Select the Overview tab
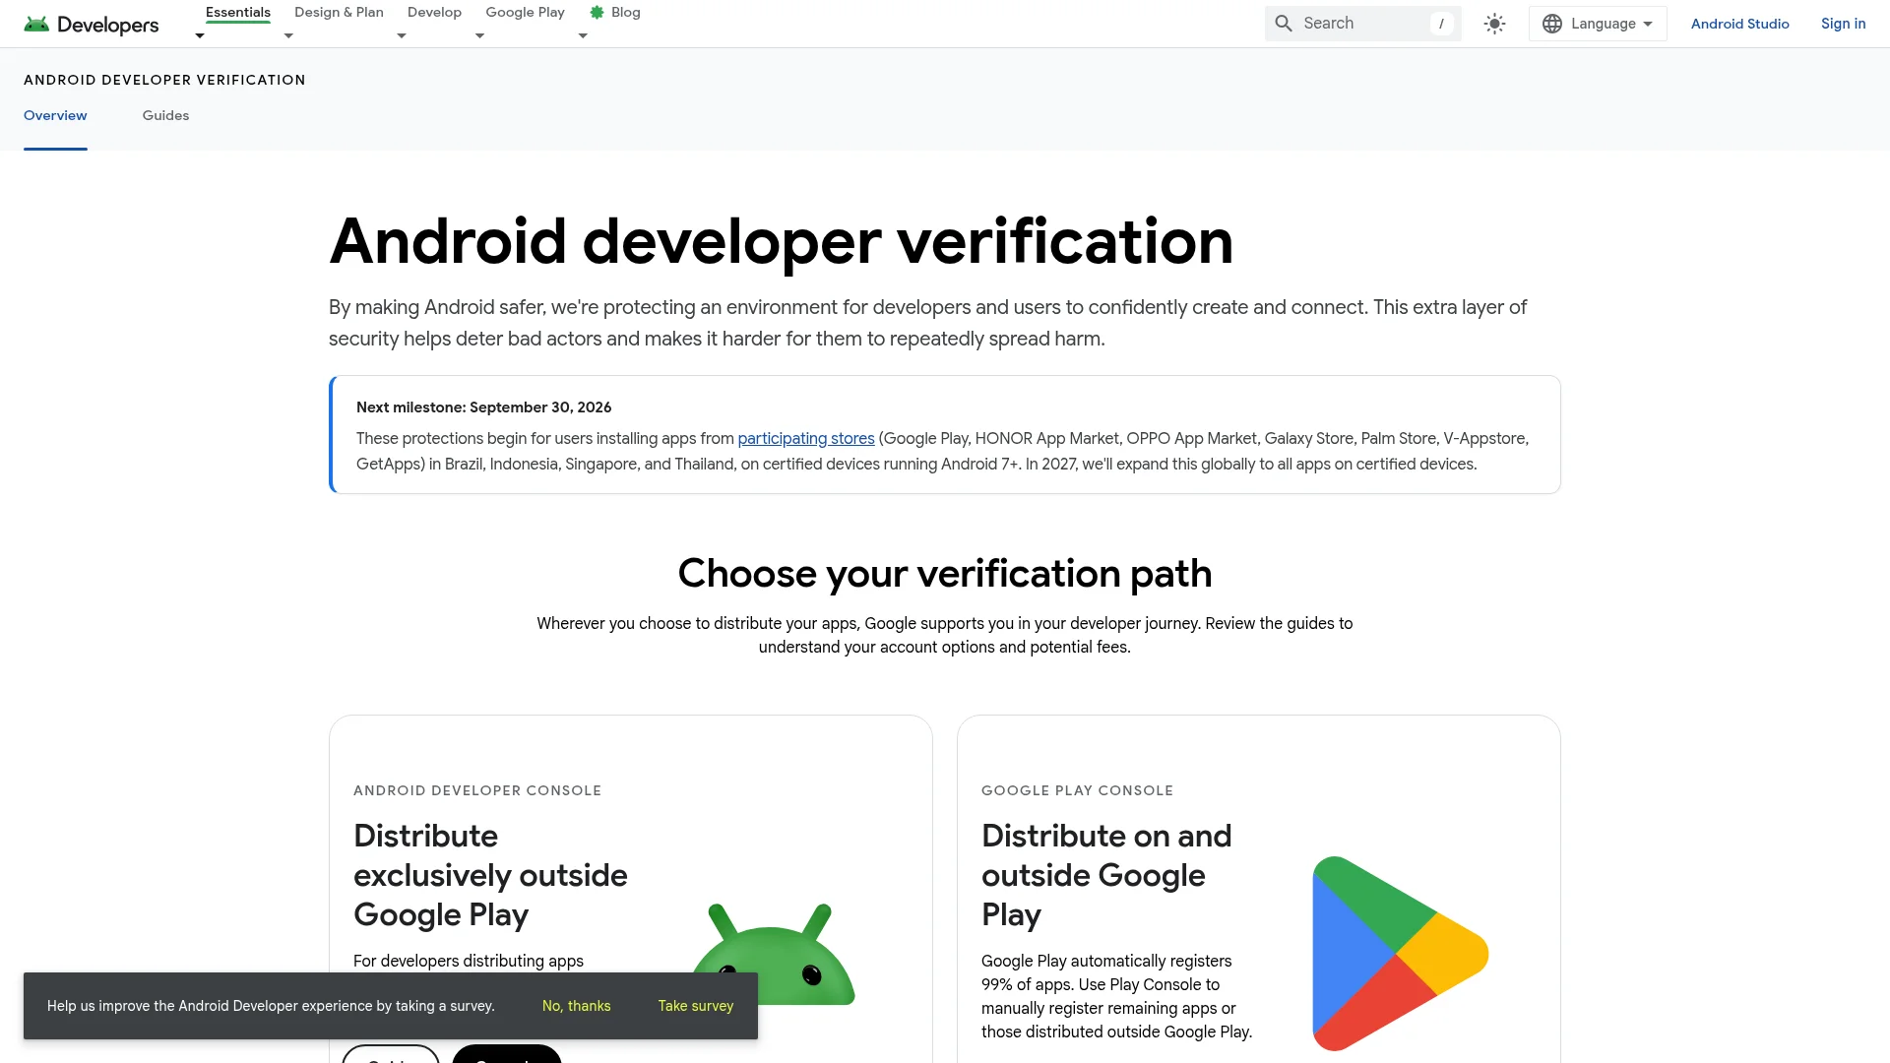The image size is (1890, 1063). [55, 115]
